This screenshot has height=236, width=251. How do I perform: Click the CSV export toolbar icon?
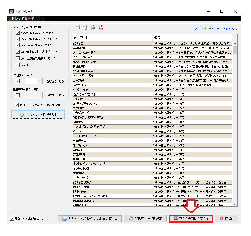[101, 27]
